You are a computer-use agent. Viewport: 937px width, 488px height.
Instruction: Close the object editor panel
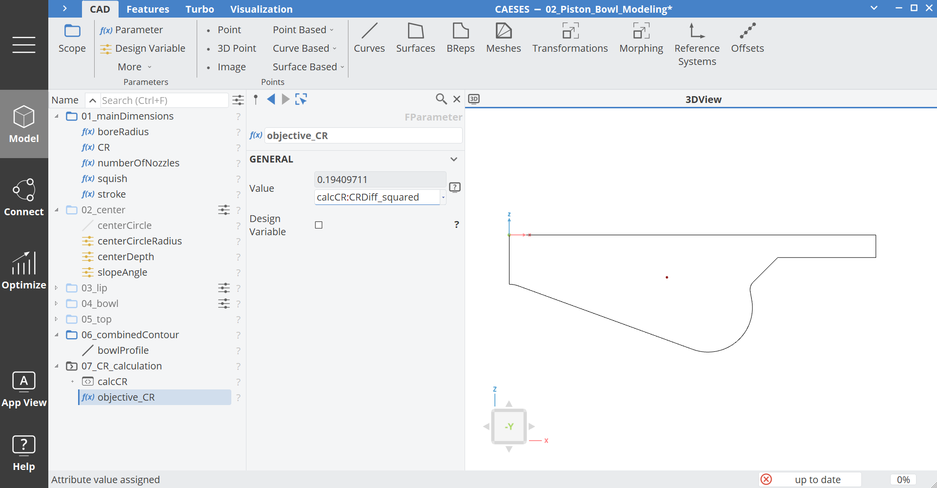pos(457,99)
